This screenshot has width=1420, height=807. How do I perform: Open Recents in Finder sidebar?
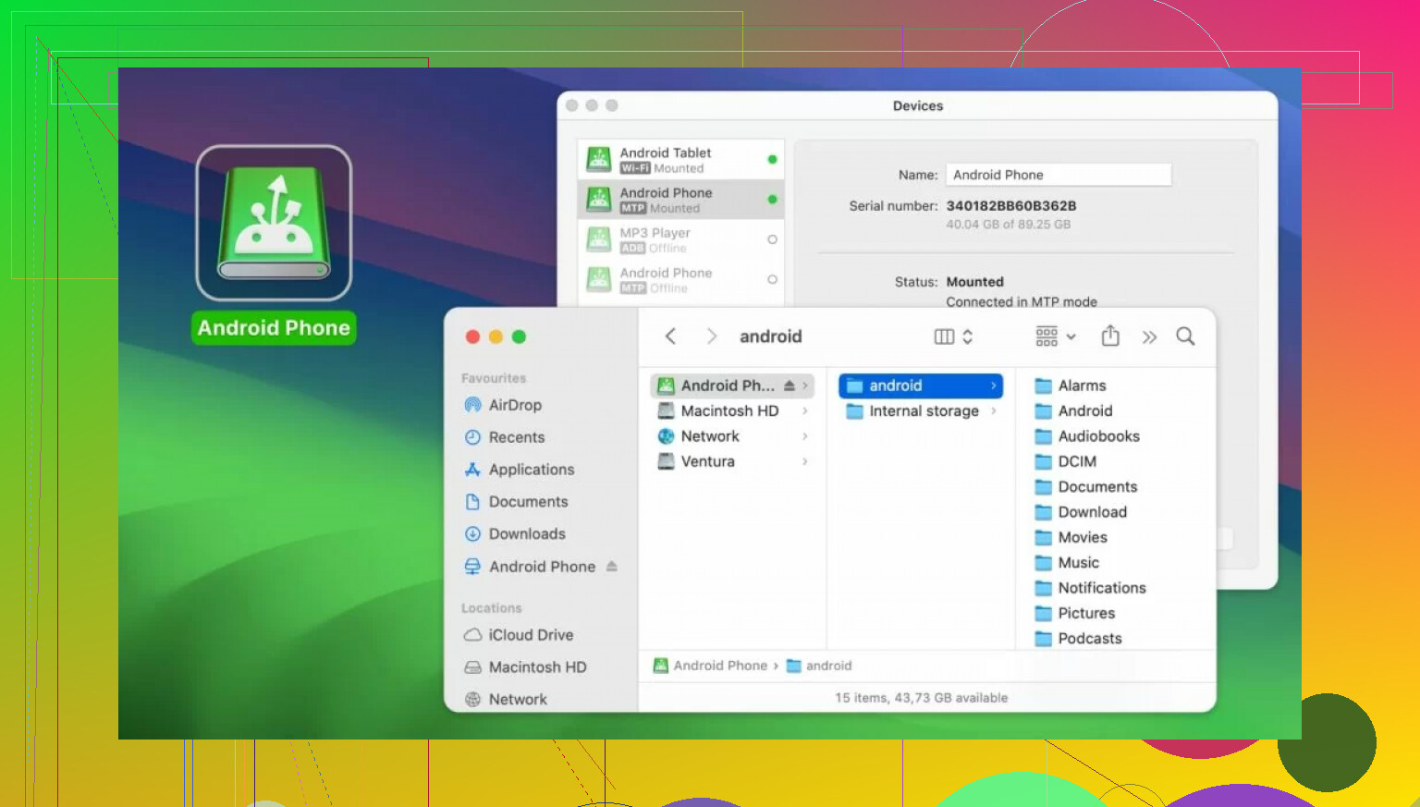[x=506, y=437]
